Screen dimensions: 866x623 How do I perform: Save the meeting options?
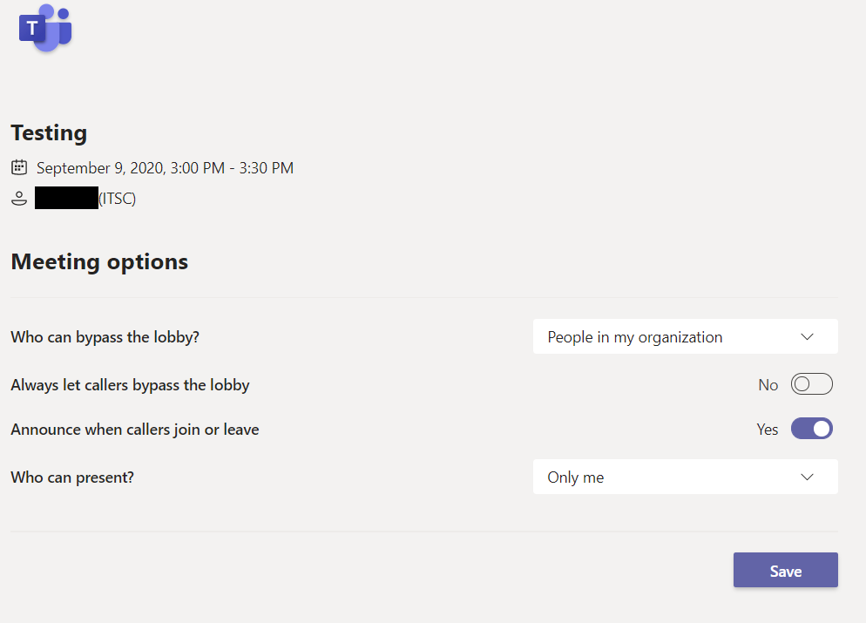pyautogui.click(x=785, y=570)
